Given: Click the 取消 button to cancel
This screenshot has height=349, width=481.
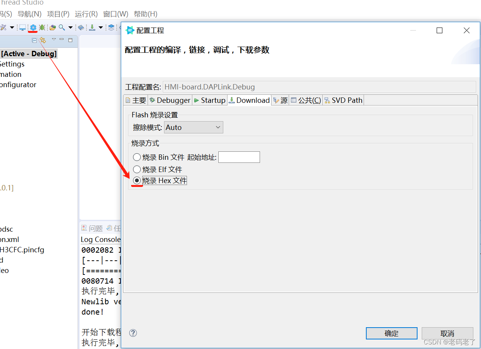Looking at the screenshot, I should [x=447, y=333].
